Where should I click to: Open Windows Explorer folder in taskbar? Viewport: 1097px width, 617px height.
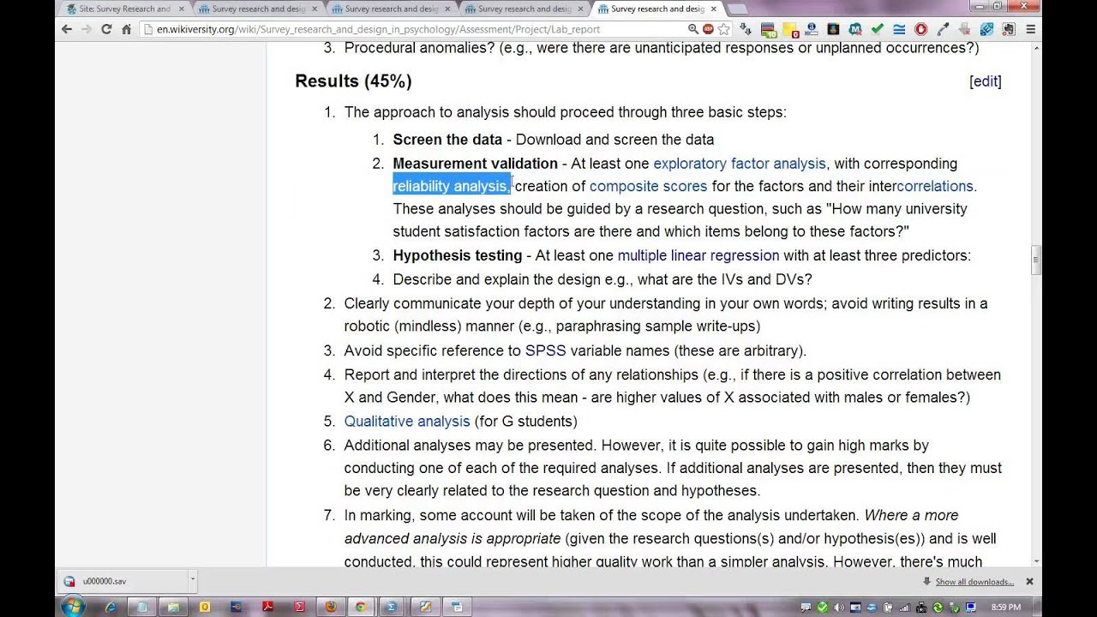click(173, 607)
